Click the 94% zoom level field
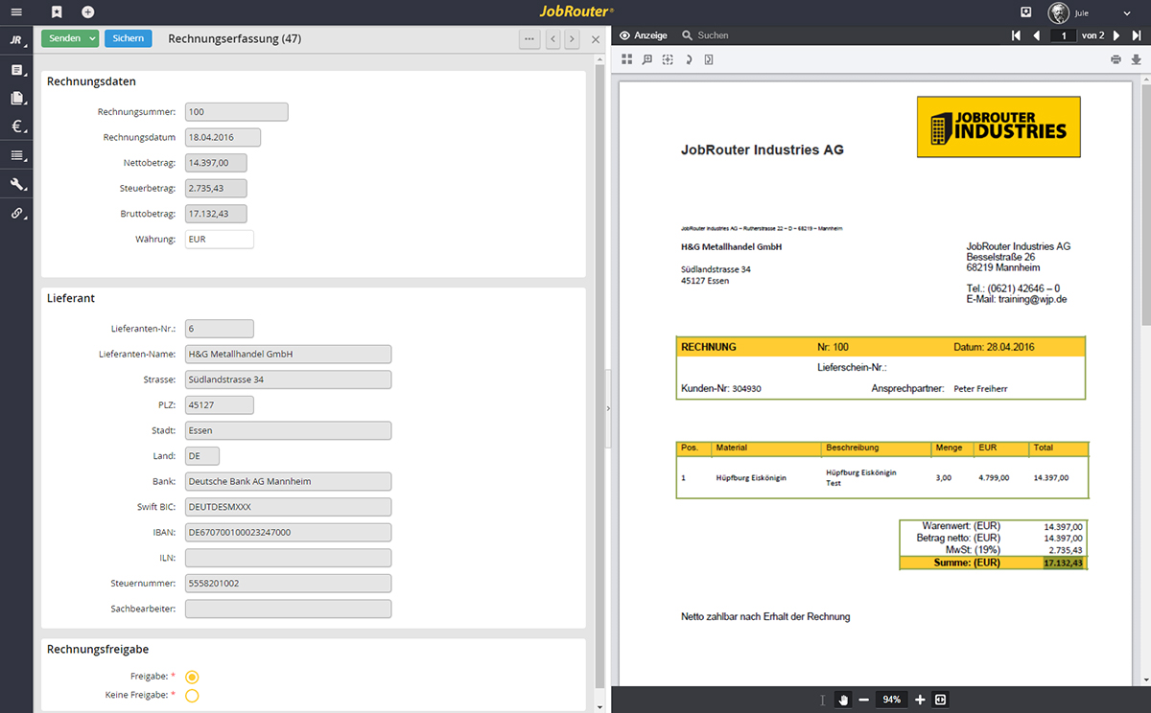 [x=892, y=700]
